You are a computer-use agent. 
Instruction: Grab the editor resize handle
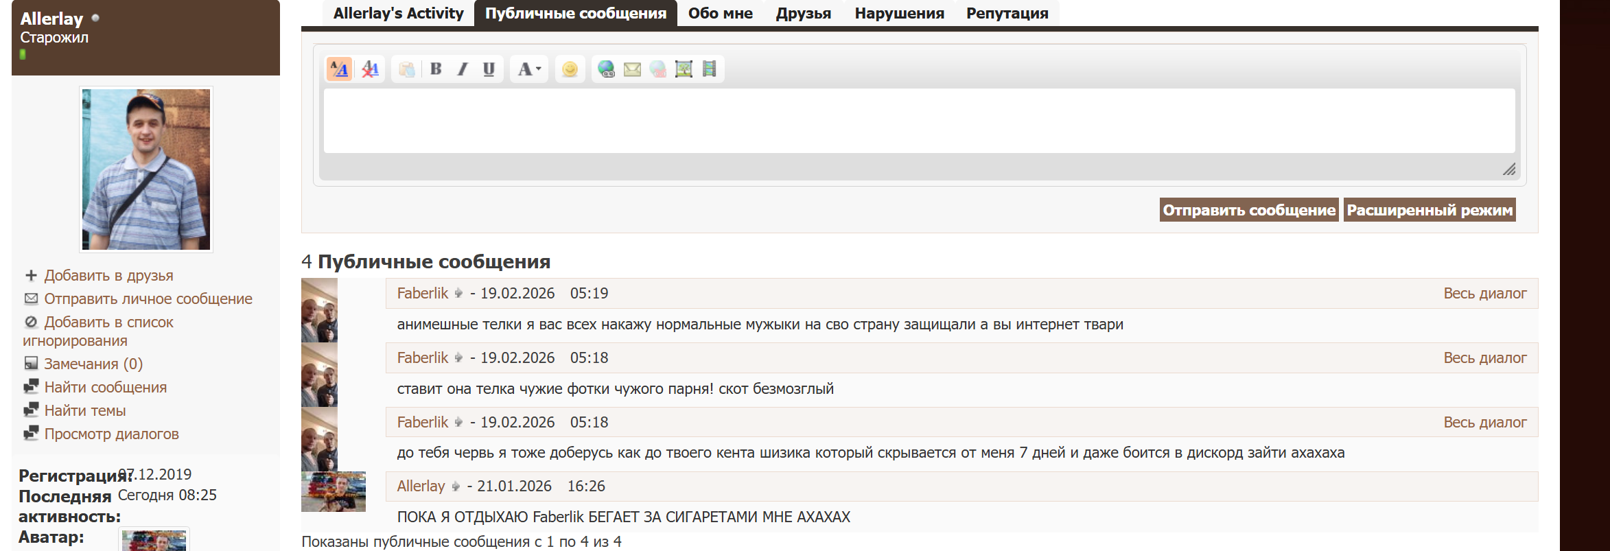[x=1508, y=169]
